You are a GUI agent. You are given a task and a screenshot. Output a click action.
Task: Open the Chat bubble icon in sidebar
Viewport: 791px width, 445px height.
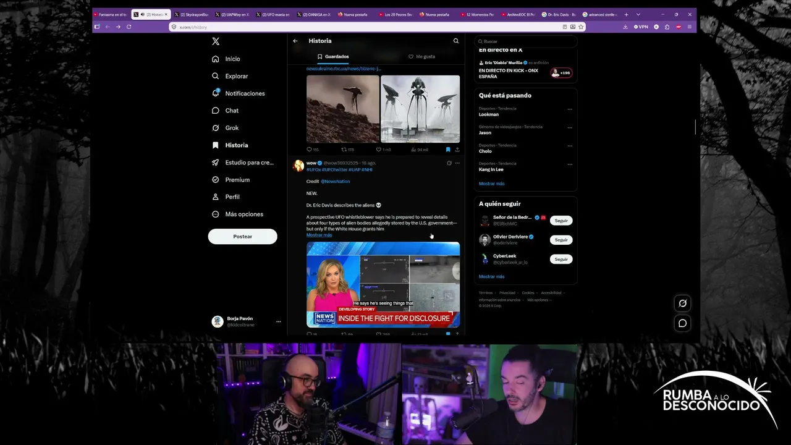215,111
